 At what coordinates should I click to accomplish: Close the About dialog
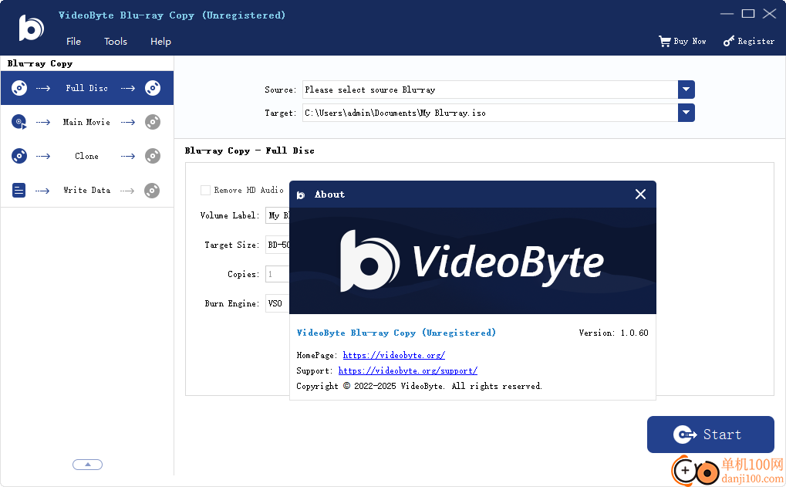pyautogui.click(x=640, y=194)
